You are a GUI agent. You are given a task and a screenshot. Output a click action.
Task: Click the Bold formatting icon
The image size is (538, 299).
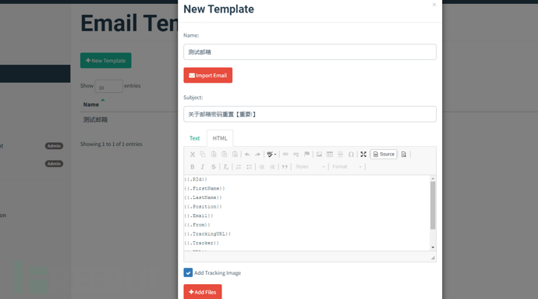click(192, 167)
